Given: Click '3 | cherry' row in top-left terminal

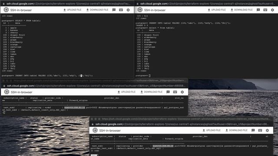Looking at the screenshot, I should (11, 33).
